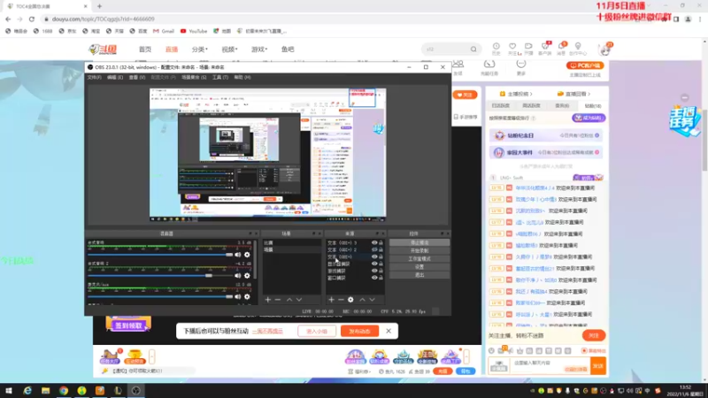Go to Douyu 首页 tab
The width and height of the screenshot is (708, 398).
(x=145, y=50)
